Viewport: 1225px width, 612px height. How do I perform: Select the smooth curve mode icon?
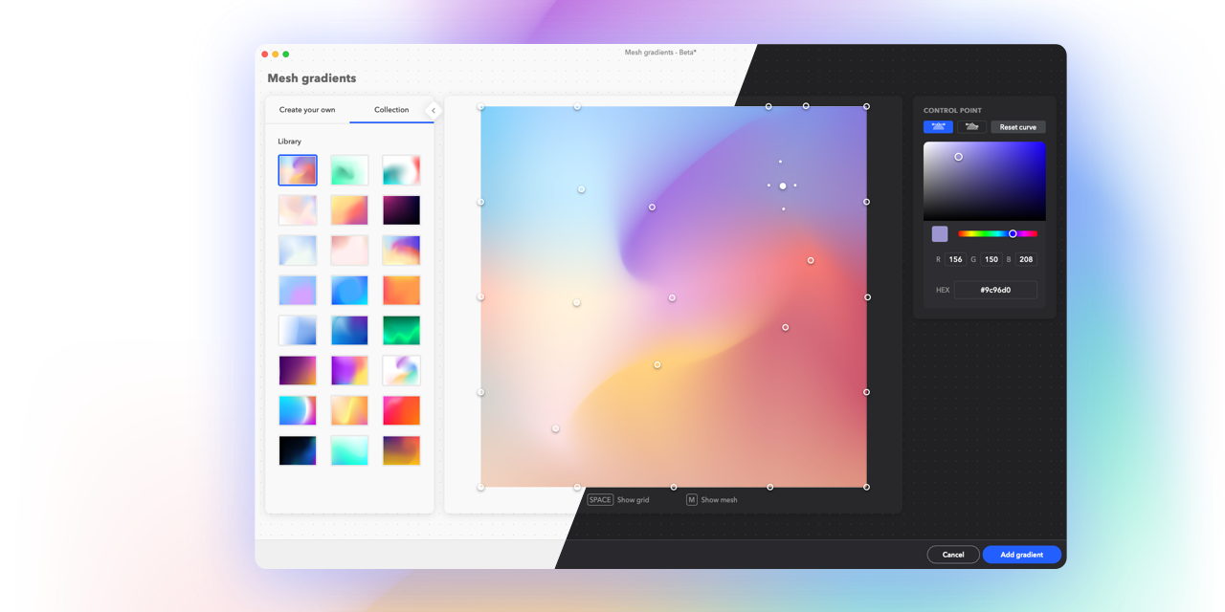point(938,125)
